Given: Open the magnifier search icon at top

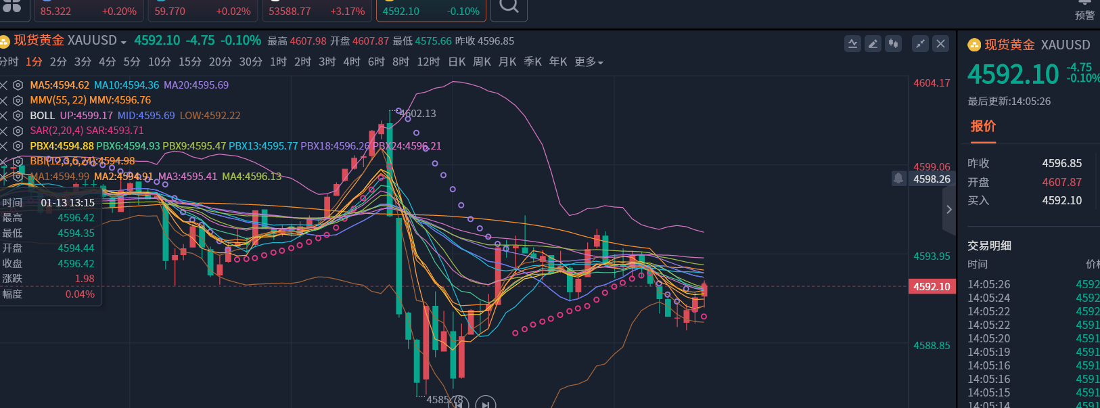Looking at the screenshot, I should click(x=509, y=7).
